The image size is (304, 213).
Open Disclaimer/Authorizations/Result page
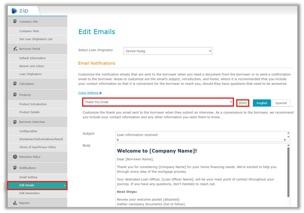tap(38, 139)
